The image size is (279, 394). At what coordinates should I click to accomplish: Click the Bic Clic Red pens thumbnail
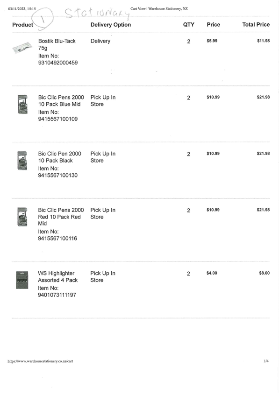(22, 217)
